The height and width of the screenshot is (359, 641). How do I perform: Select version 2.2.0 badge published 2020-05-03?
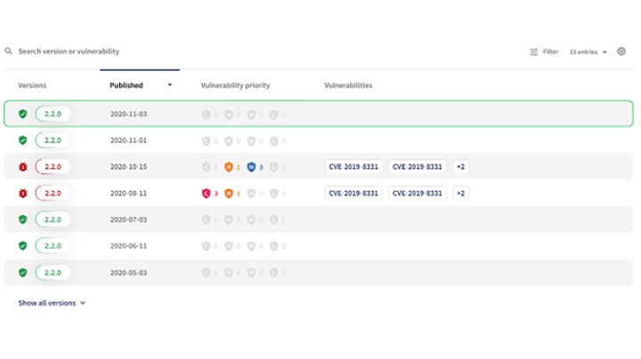pos(53,273)
